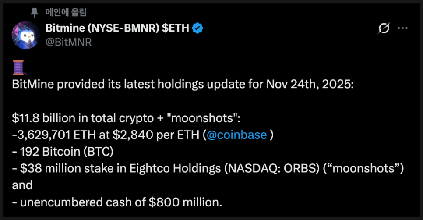Screen dimensions: 423x220
Task: Open the Bitmine profile avatar
Action: point(26,35)
